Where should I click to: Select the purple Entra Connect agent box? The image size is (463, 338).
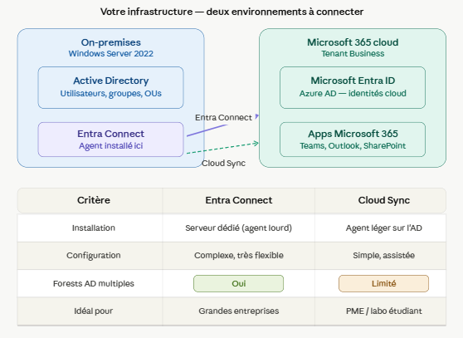[110, 140]
